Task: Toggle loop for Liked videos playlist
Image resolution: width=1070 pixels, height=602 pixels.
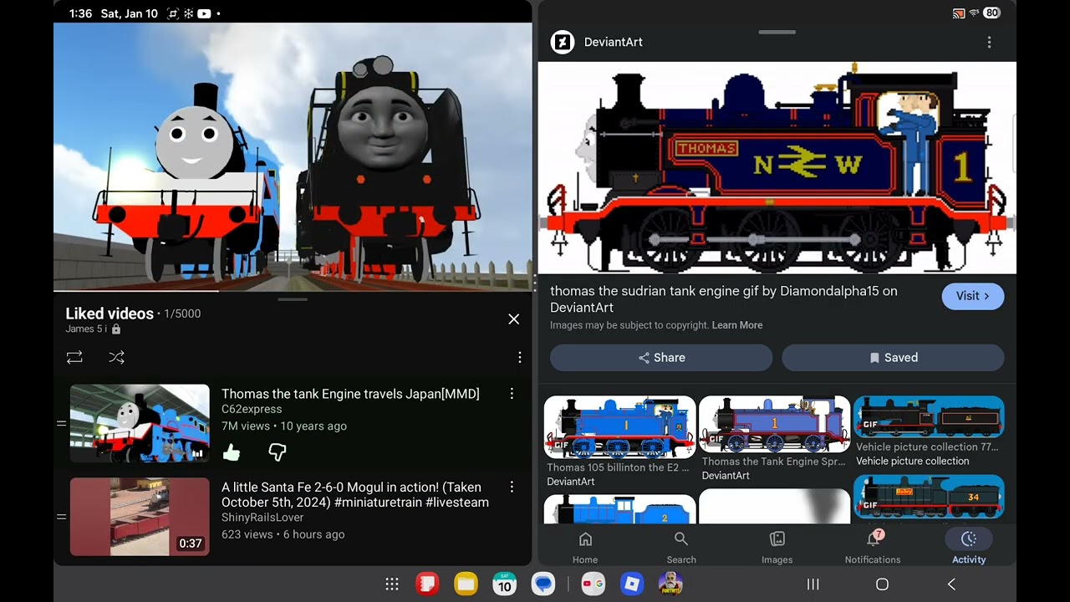Action: click(x=74, y=357)
